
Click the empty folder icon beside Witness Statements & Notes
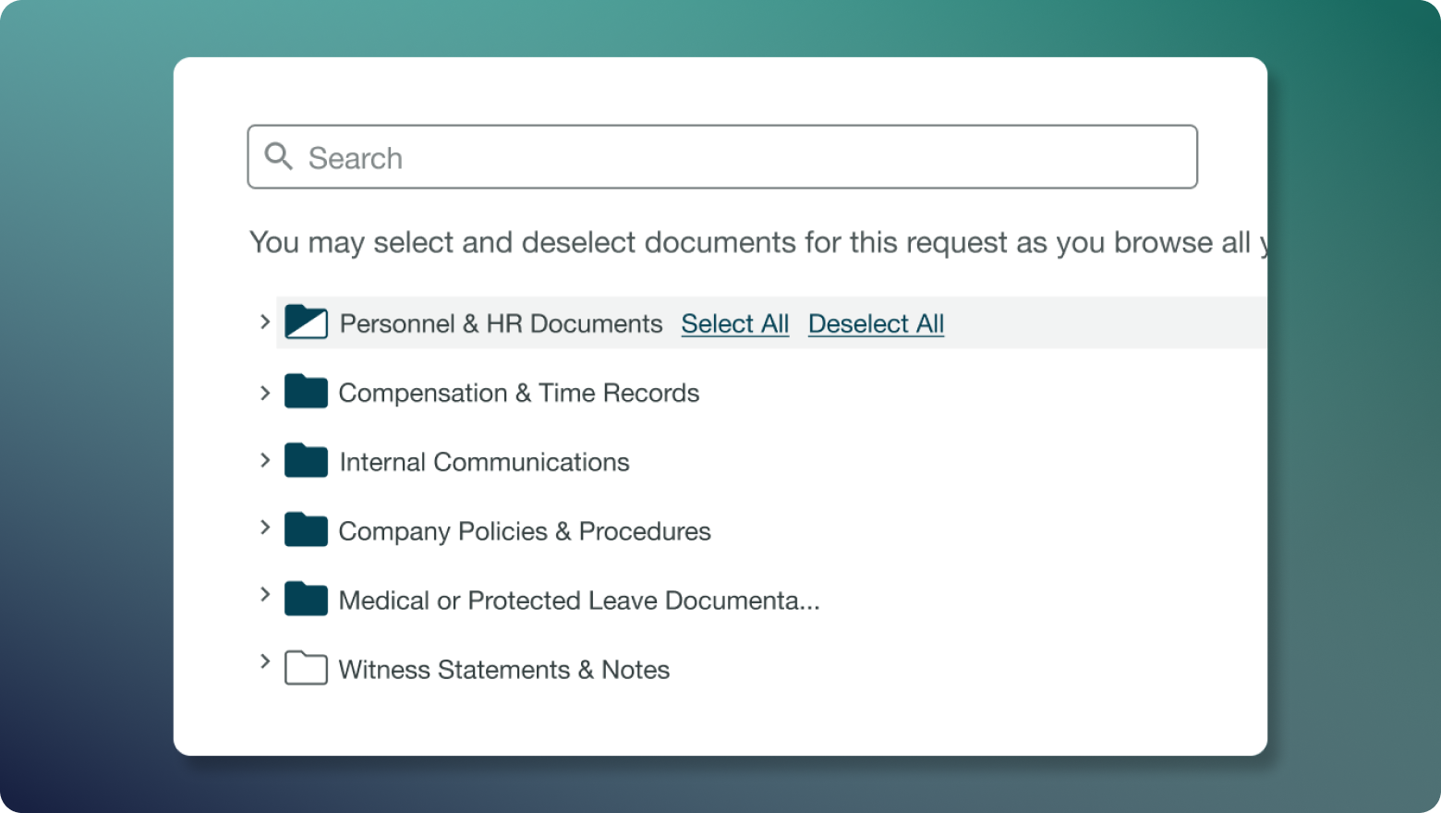click(305, 668)
